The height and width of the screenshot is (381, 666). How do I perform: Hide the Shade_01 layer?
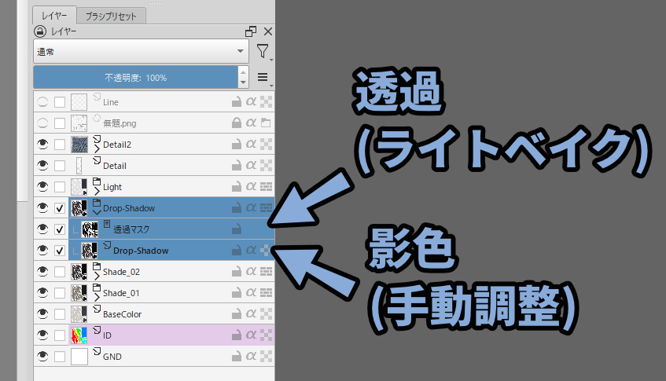tap(42, 293)
